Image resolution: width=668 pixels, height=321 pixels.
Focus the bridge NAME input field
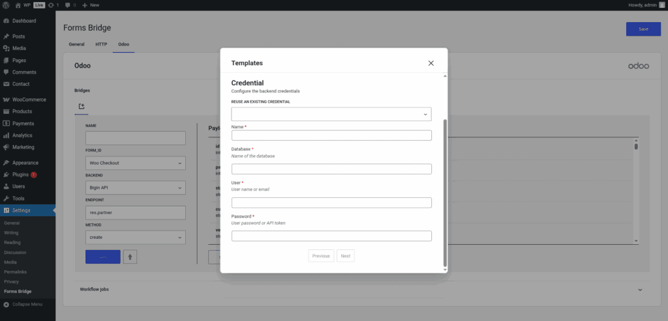point(136,138)
